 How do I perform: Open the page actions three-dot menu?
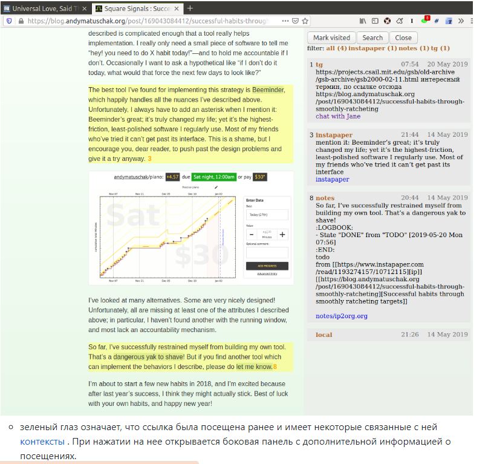click(285, 21)
